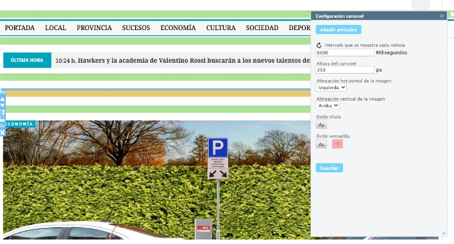The image size is (454, 244).
Task: Click the panel resize handle in bottom corner
Action: pos(443,233)
